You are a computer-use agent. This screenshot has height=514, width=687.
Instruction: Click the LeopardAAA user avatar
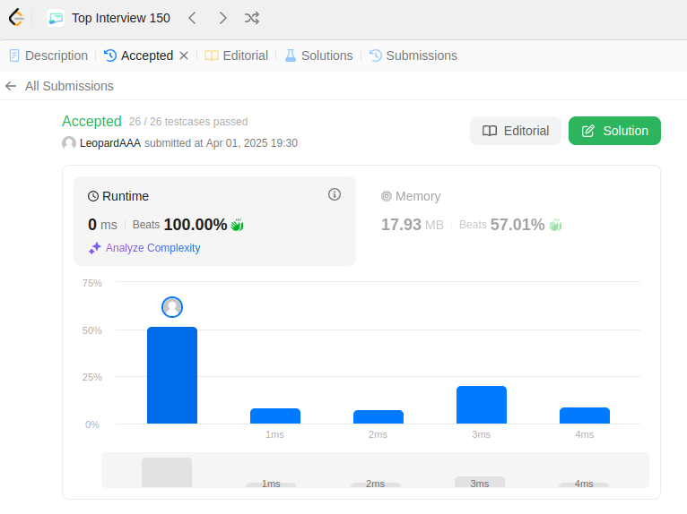69,143
